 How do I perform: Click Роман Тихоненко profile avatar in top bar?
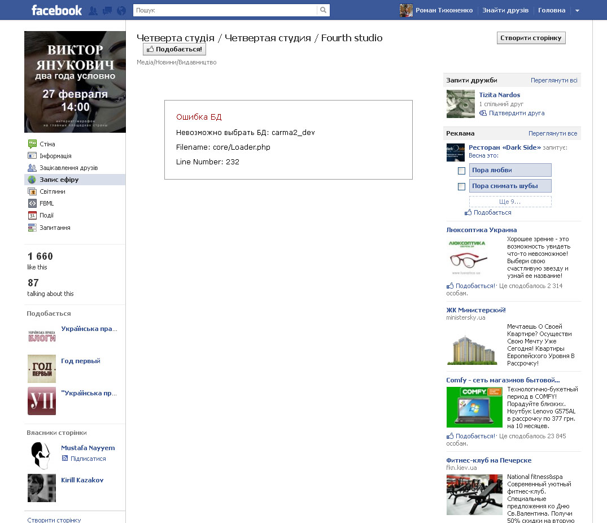[x=406, y=11]
